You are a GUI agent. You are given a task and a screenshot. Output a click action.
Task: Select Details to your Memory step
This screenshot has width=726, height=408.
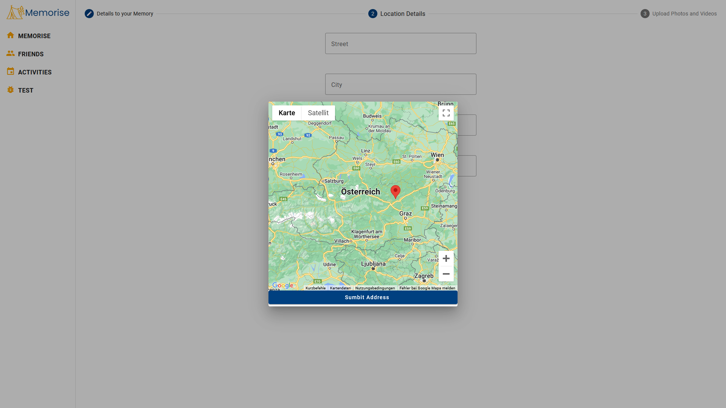[125, 14]
